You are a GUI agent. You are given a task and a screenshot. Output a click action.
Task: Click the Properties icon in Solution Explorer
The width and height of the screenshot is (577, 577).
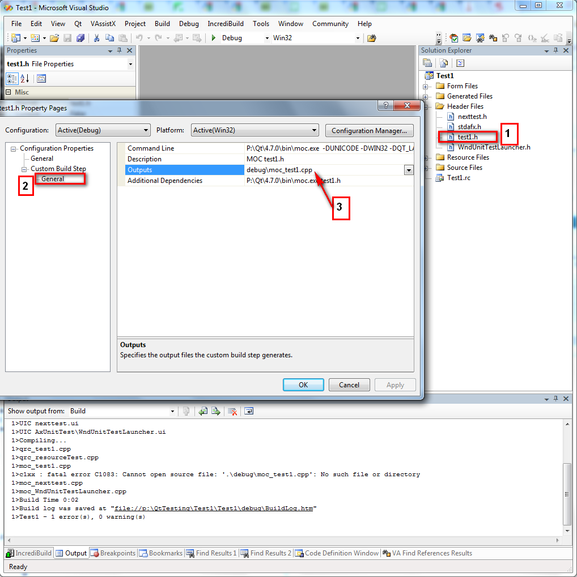[x=427, y=63]
